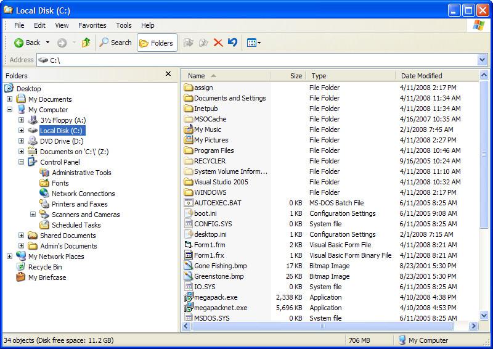Viewport: 493px width, 349px height.
Task: Click the 3½ Floppy (A:) drive icon
Action: pos(33,120)
